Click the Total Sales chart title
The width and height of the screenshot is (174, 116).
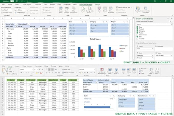coord(95,39)
